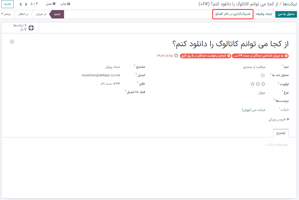Expand the بیشتر stages dropdown
Image resolution: width=299 pixels, height=200 pixels.
click(6, 14)
